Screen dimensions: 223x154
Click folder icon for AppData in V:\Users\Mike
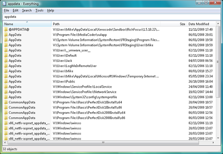coord(6,71)
